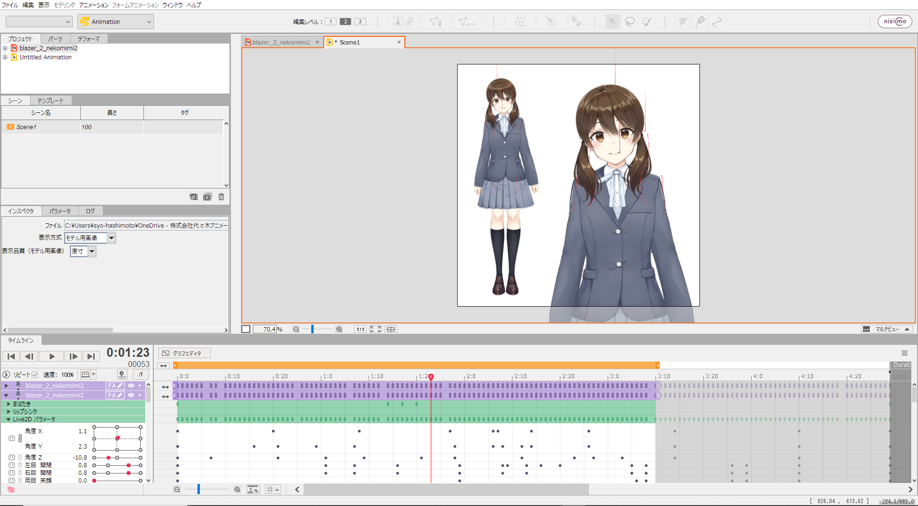
Task: Expand the Untitled Animation project item
Action: 5,57
